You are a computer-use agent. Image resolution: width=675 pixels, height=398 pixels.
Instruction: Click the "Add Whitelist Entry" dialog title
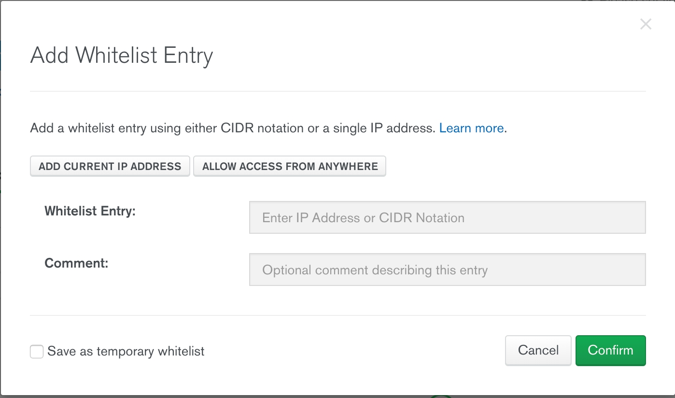click(122, 56)
